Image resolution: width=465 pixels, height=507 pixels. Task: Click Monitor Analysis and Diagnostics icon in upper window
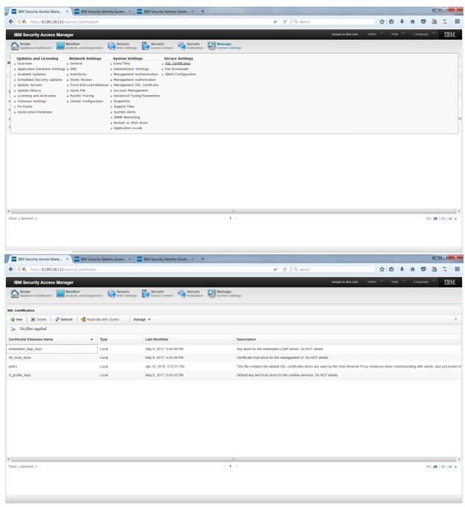point(60,46)
